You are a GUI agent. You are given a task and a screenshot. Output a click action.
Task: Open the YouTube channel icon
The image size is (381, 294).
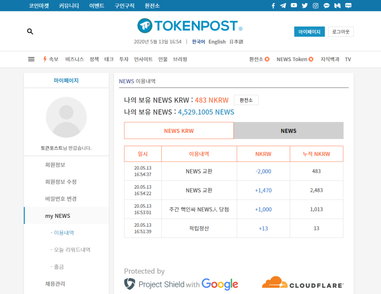click(x=294, y=5)
